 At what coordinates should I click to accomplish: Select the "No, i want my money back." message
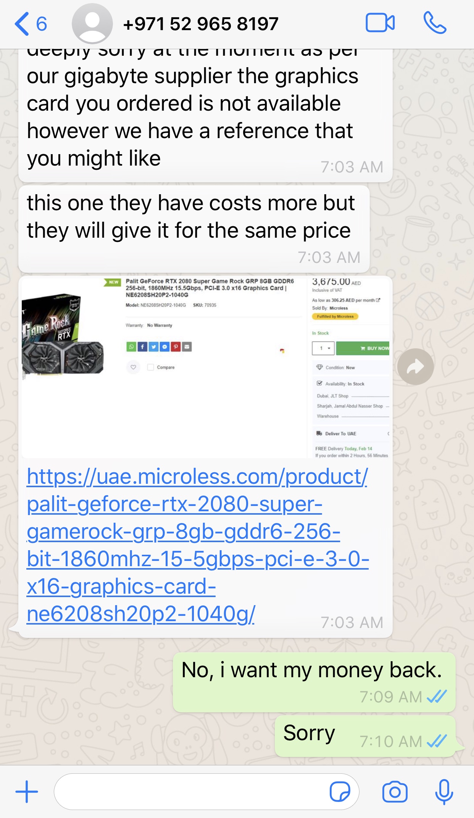(314, 682)
